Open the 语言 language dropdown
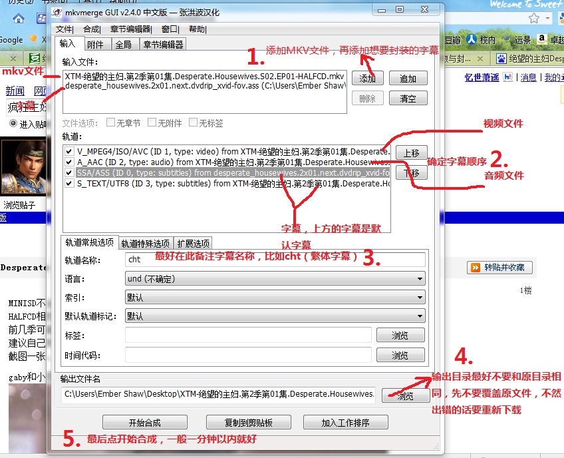The width and height of the screenshot is (564, 458). (x=275, y=279)
